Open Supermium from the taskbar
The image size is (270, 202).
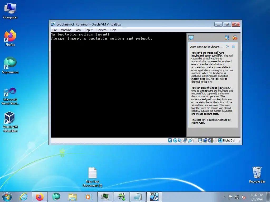coord(56,197)
